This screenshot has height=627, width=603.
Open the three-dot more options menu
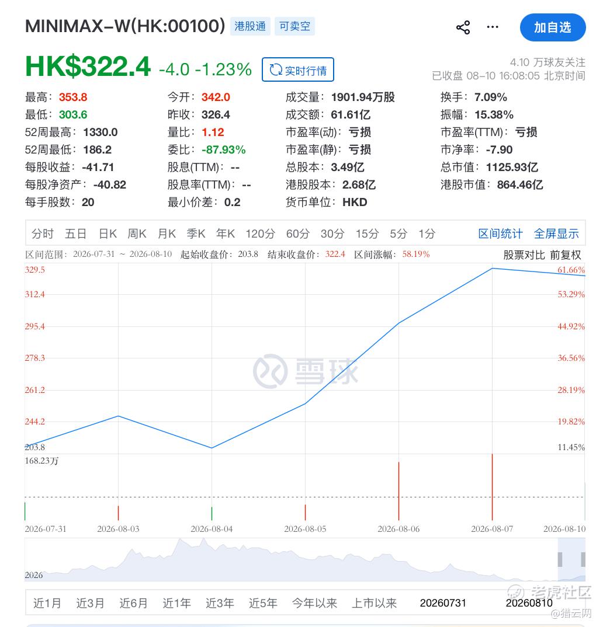click(x=492, y=27)
